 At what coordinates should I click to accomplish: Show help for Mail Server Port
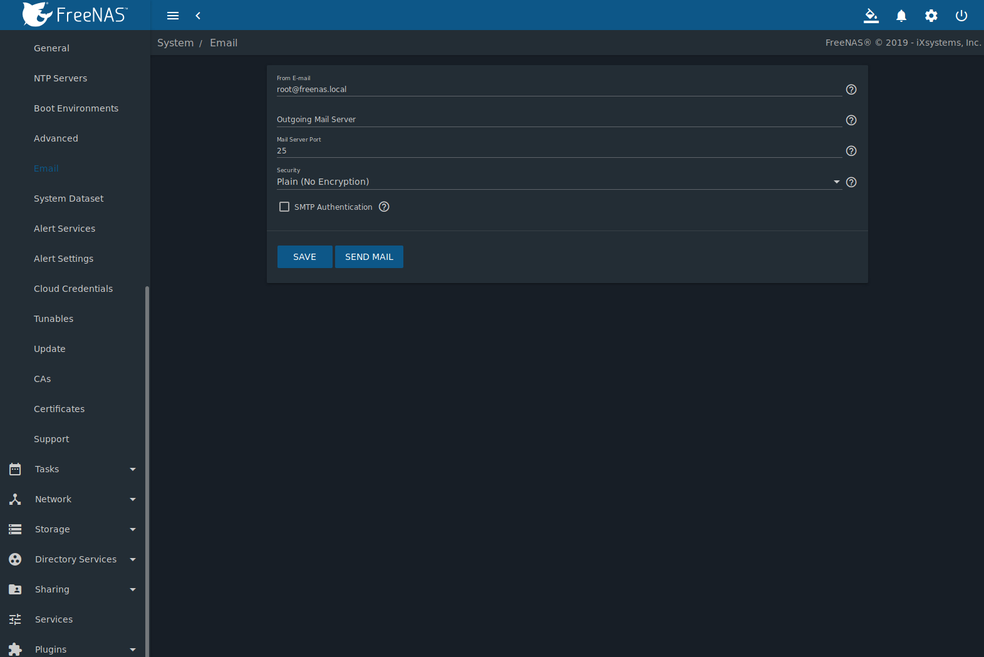[851, 151]
